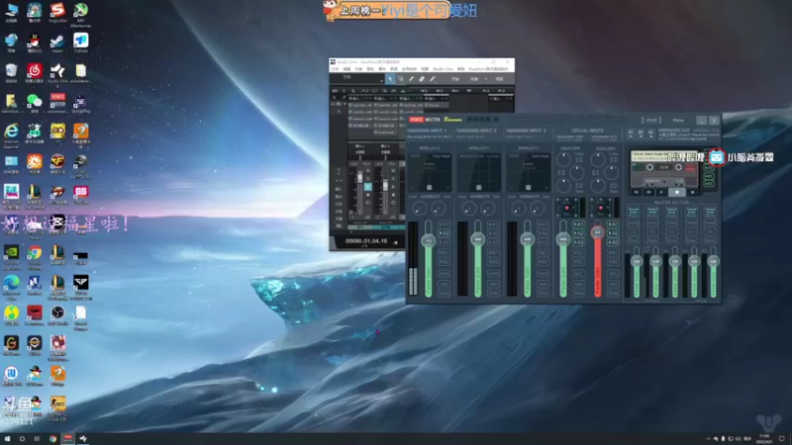Open Internet Explorer desktop icon

[x=11, y=135]
